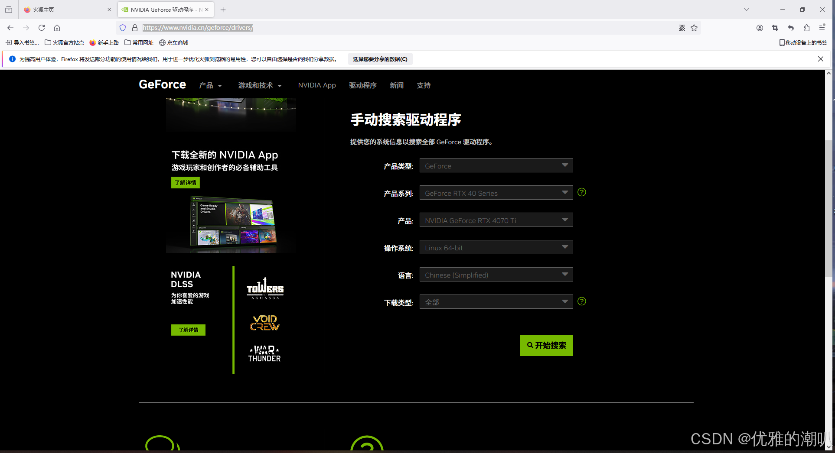The height and width of the screenshot is (453, 835).
Task: Open 移动设备上的书签 folder
Action: (x=803, y=42)
